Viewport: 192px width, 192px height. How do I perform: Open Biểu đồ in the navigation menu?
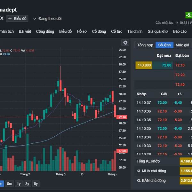65,31
